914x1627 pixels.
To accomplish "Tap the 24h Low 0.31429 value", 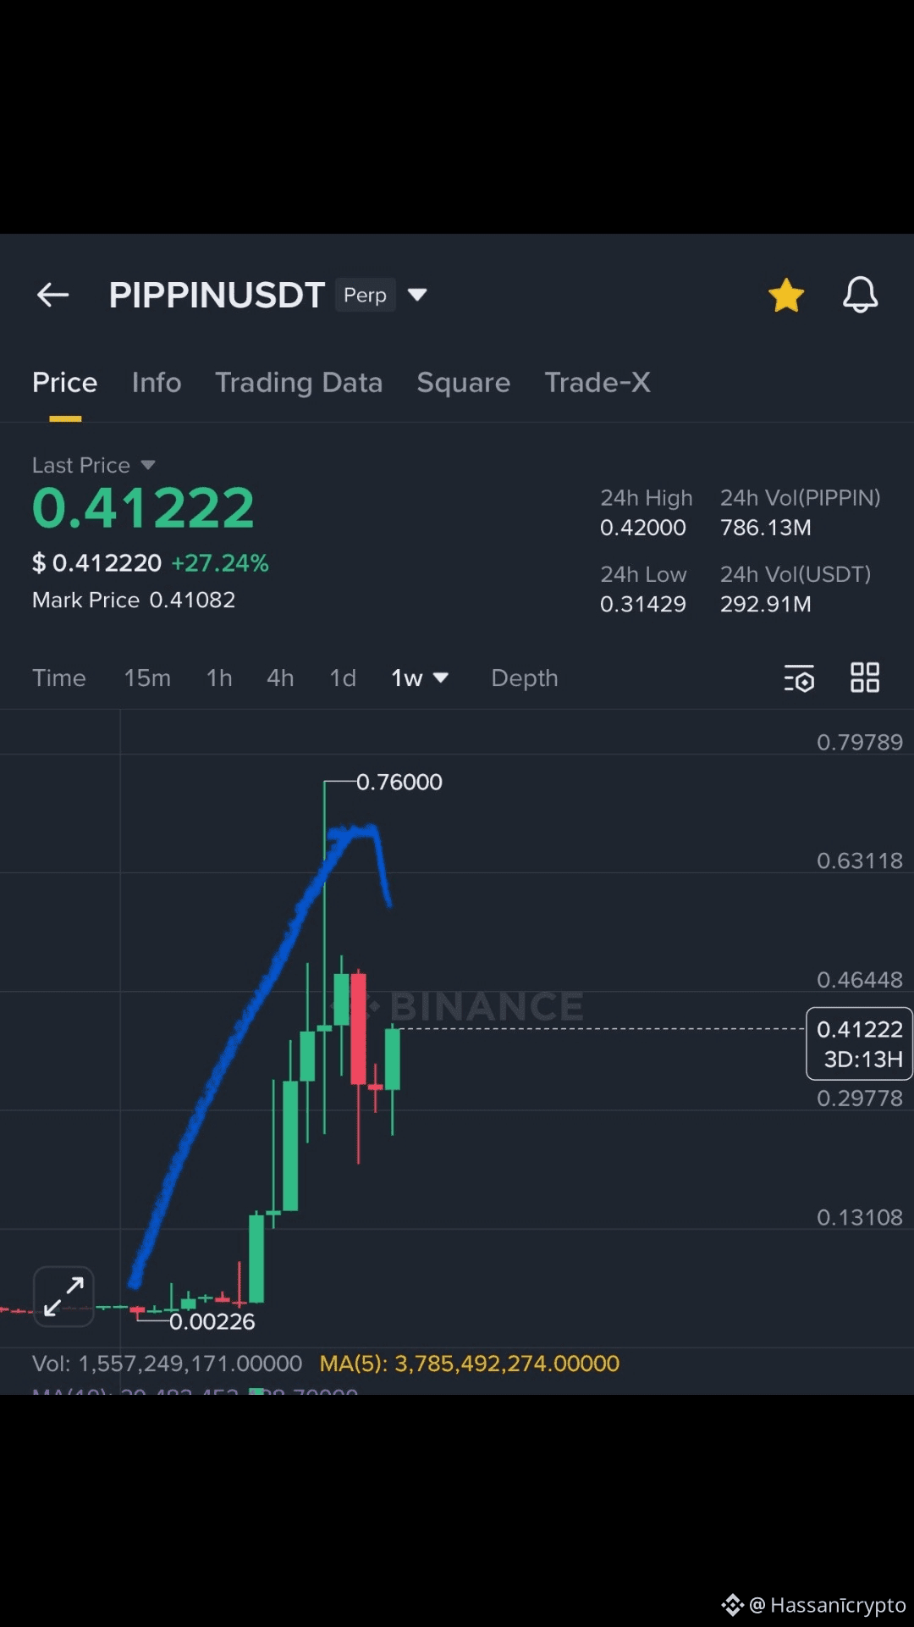I will click(643, 604).
